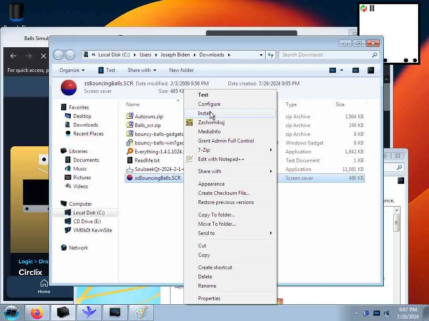The image size is (429, 321).
Task: Open the Share with toolbar dropdown
Action: coord(142,70)
